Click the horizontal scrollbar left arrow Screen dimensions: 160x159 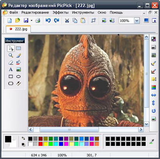[31, 130]
